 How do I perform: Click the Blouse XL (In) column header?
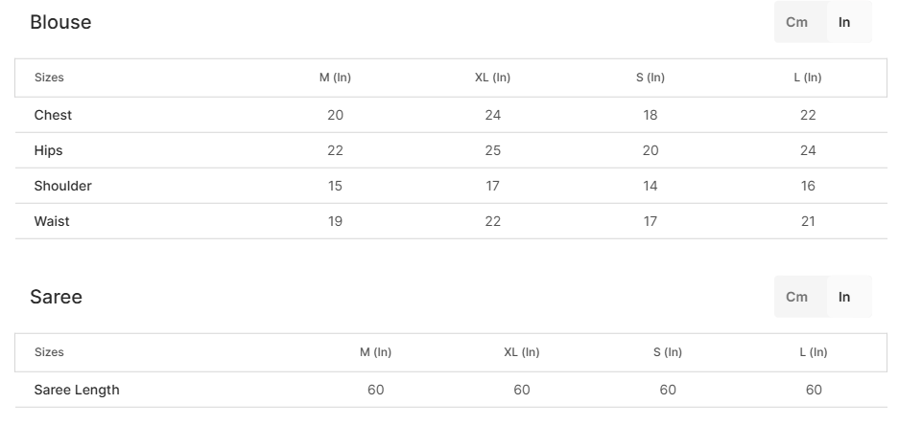click(x=492, y=78)
